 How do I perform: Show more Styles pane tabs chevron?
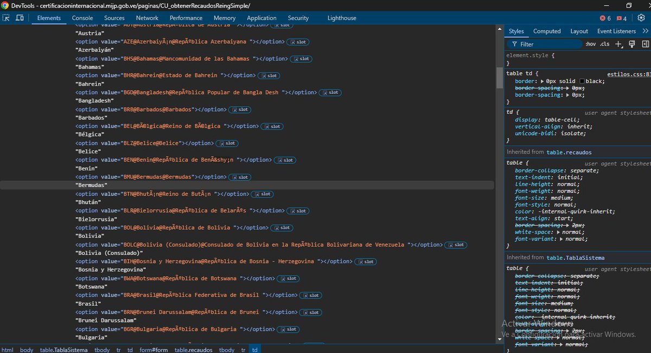(x=645, y=31)
